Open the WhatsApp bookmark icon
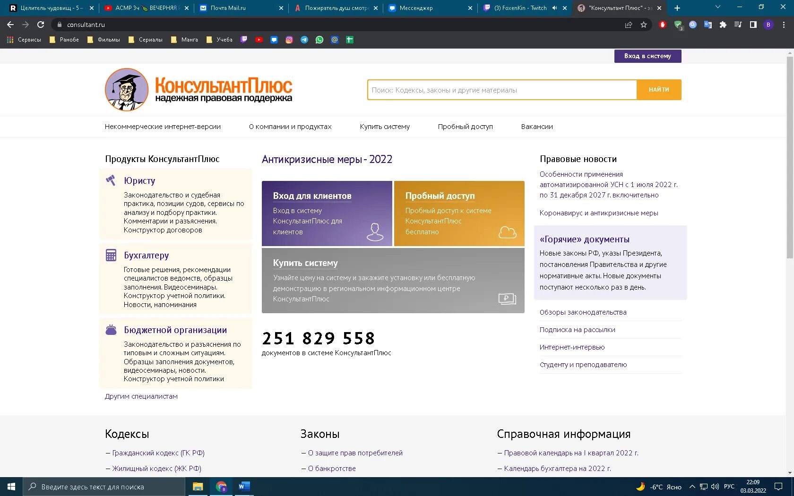794x496 pixels. 319,40
